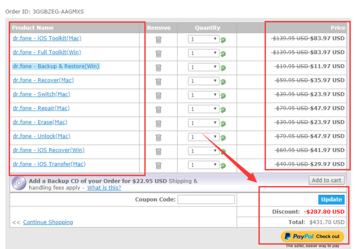Click the Discount -$287.80 USD amount
The height and width of the screenshot is (249, 356).
(x=324, y=212)
